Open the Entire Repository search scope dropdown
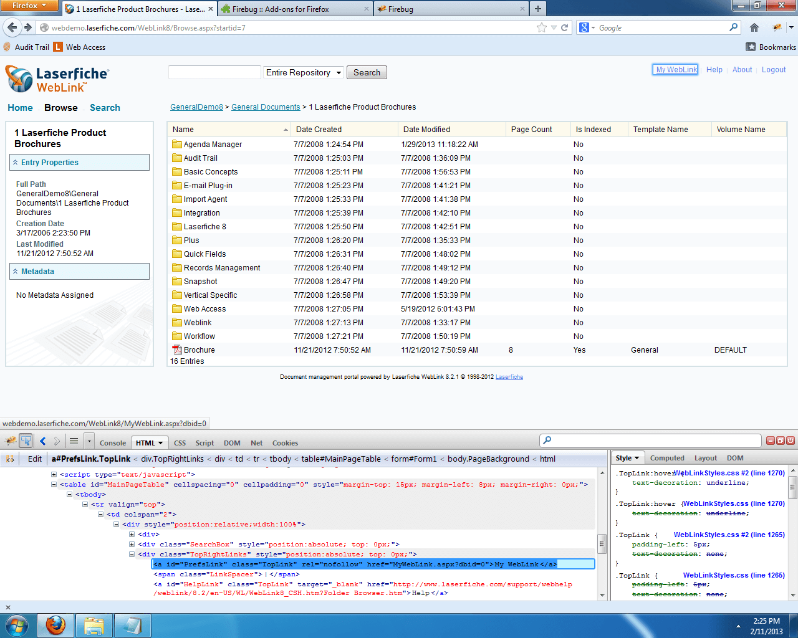Image resolution: width=798 pixels, height=638 pixels. (304, 72)
